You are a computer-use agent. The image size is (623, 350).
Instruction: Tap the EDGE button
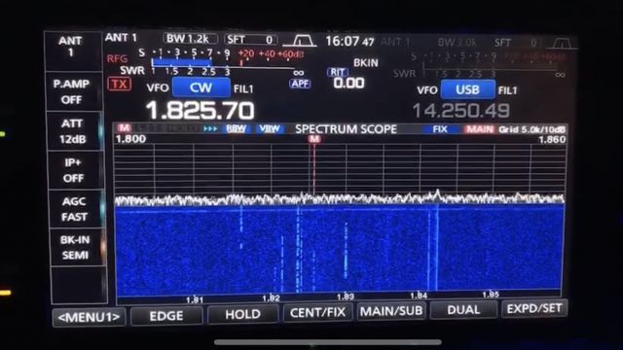tap(166, 316)
